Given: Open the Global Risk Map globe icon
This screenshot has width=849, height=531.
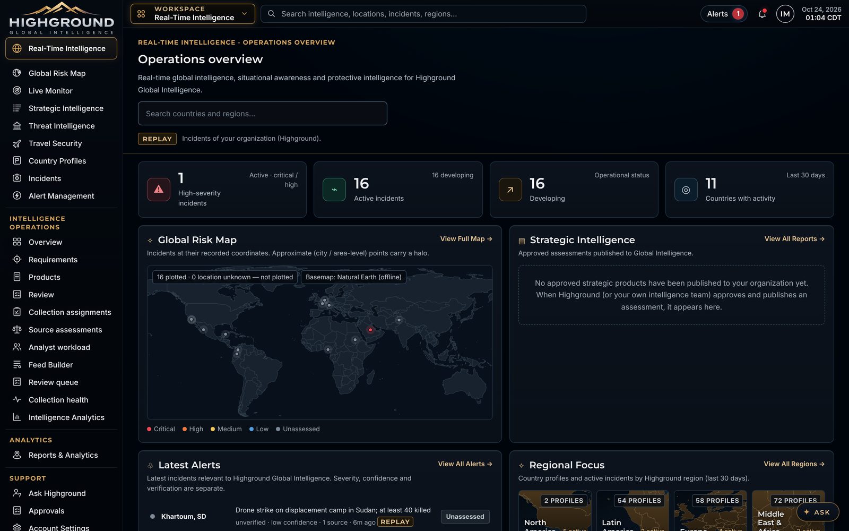Looking at the screenshot, I should [x=17, y=73].
